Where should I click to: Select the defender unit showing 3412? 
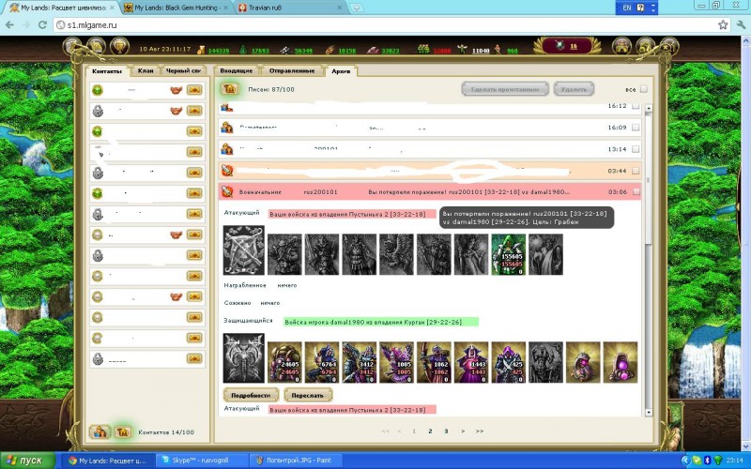[x=360, y=362]
